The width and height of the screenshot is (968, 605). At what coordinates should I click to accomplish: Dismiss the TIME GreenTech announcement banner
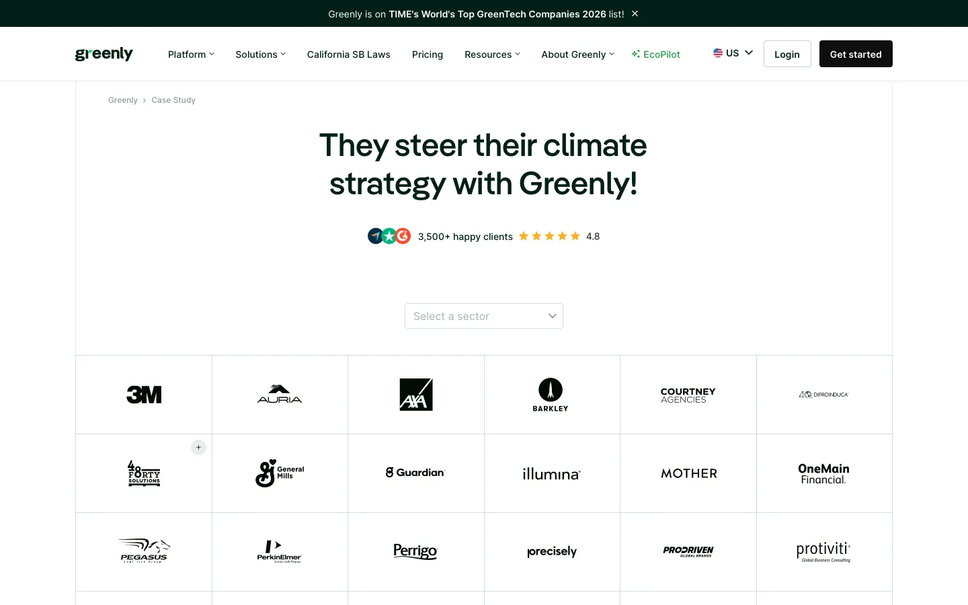click(635, 13)
